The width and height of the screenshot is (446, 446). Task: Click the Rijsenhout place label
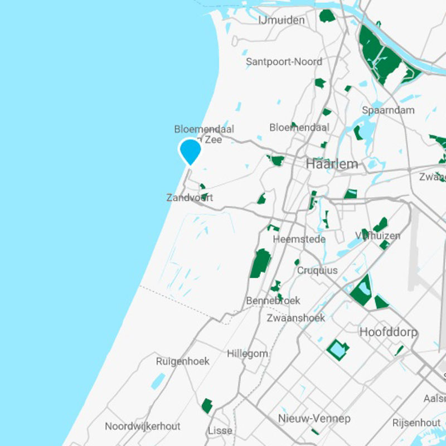(416, 423)
